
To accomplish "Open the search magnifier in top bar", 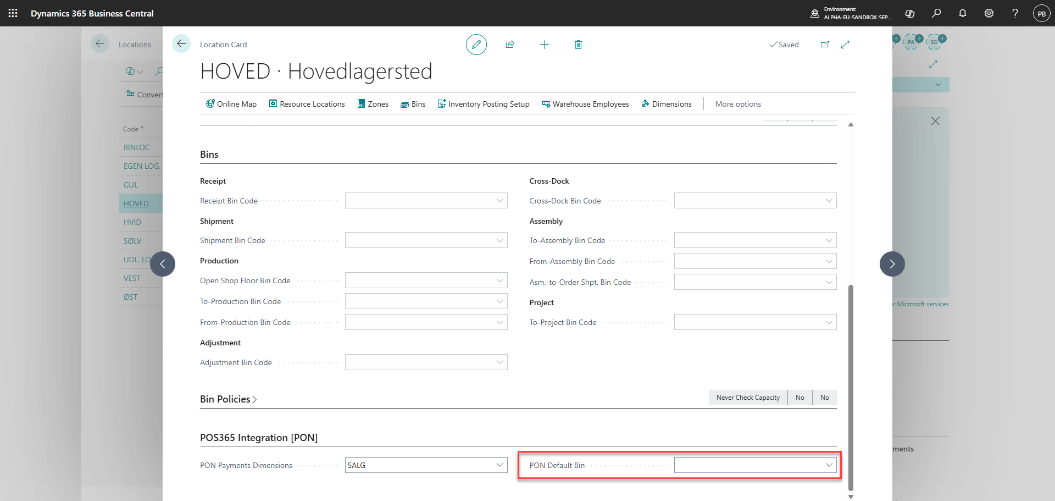I will click(936, 13).
